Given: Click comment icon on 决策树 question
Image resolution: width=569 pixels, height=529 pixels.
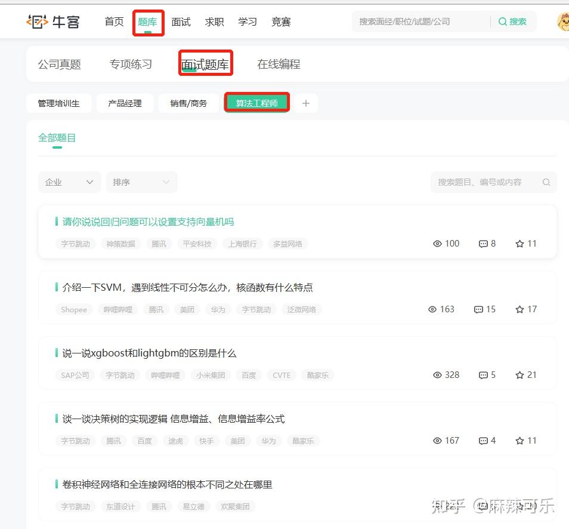Looking at the screenshot, I should 483,441.
